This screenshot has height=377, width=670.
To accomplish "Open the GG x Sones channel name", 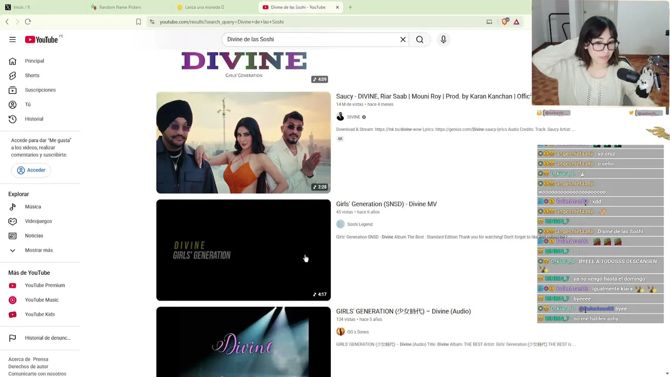I will click(x=358, y=332).
